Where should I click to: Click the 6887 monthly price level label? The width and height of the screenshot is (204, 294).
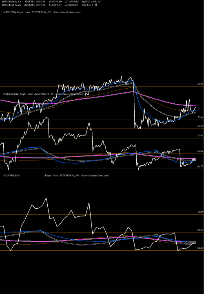click(x=200, y=230)
